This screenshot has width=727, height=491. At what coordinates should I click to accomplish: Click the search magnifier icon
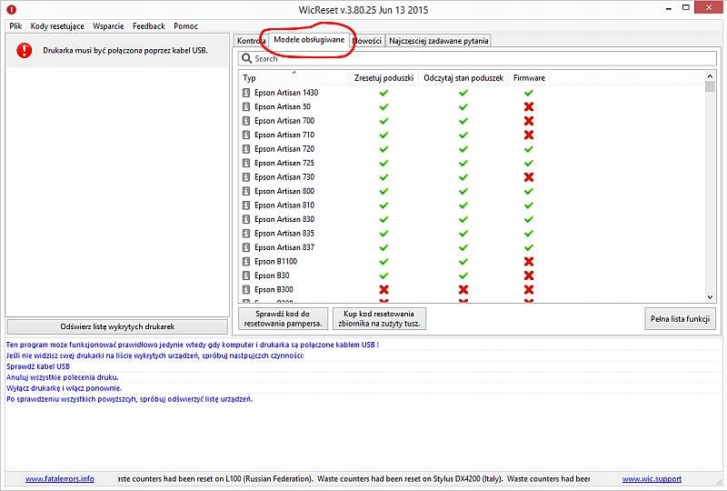246,58
